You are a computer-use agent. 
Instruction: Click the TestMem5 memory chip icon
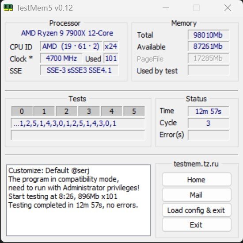(8, 8)
